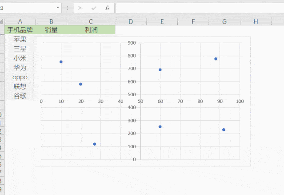Click the cell containing 苹果
The width and height of the screenshot is (284, 195).
click(x=20, y=40)
